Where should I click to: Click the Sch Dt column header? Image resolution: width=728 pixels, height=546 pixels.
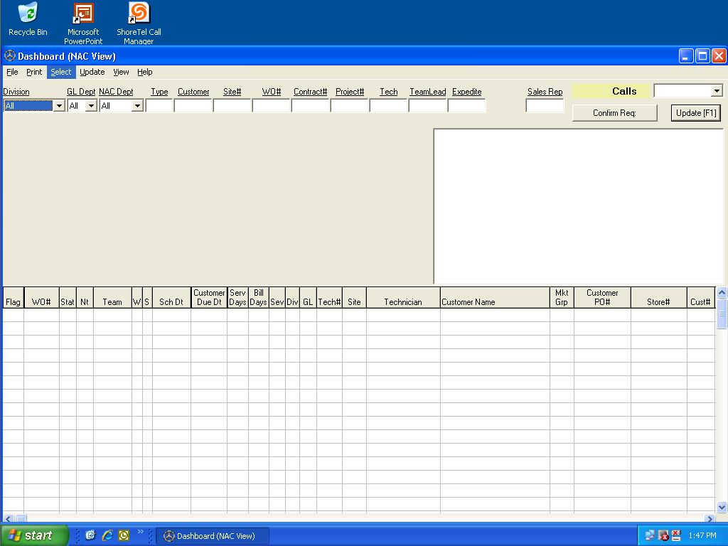pos(171,298)
